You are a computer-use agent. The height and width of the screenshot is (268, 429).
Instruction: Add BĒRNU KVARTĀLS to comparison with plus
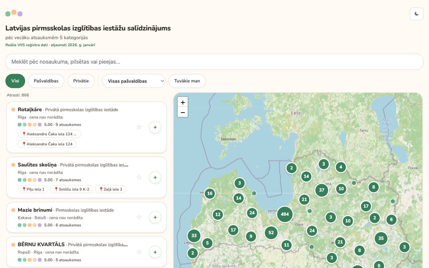pyautogui.click(x=155, y=252)
